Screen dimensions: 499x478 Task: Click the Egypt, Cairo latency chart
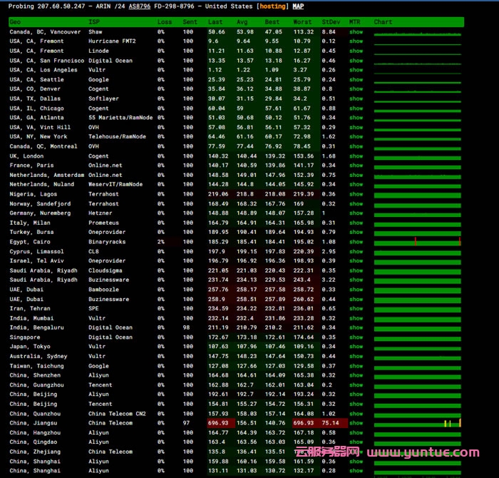pyautogui.click(x=417, y=242)
